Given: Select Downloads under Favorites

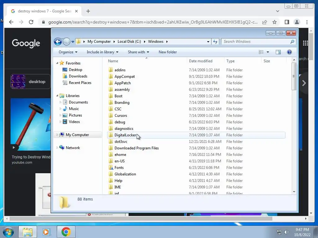Looking at the screenshot, I should 78,76.
